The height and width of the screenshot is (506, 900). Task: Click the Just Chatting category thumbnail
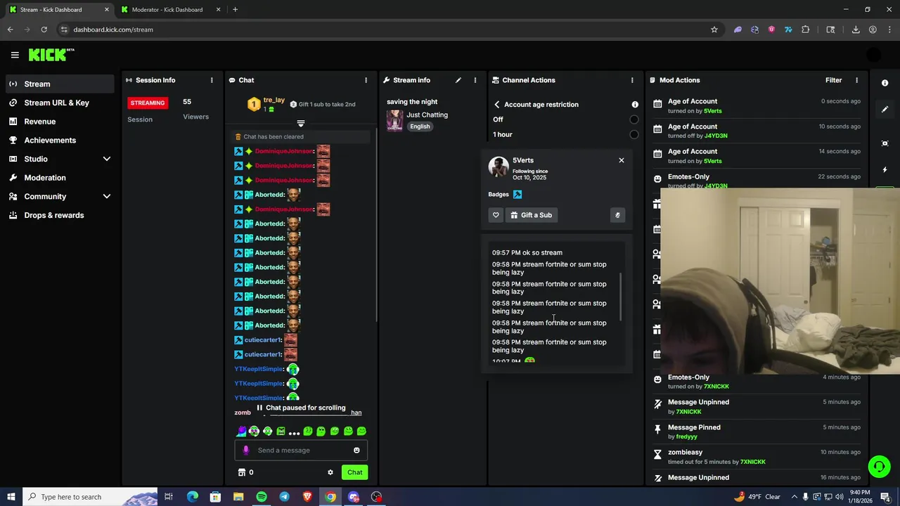pos(395,120)
